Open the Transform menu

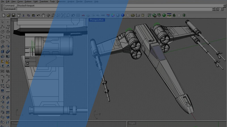[x=44, y=1]
